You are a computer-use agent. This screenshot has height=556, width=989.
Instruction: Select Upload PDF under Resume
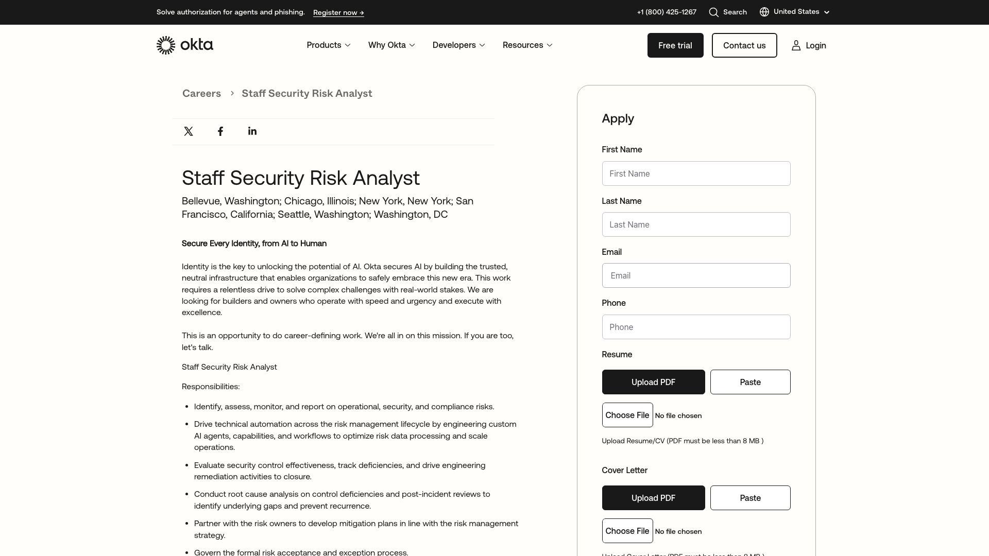(653, 382)
